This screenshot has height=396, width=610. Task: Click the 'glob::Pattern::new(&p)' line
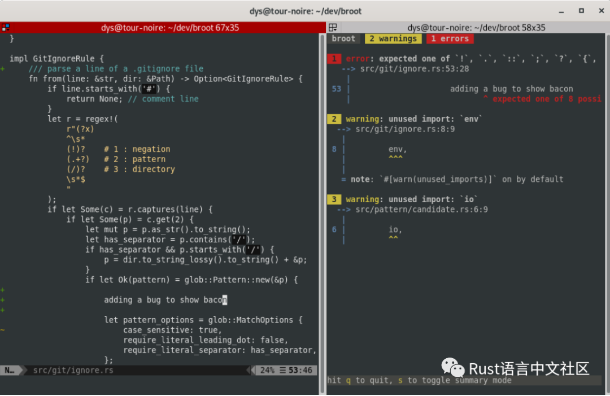pos(192,280)
